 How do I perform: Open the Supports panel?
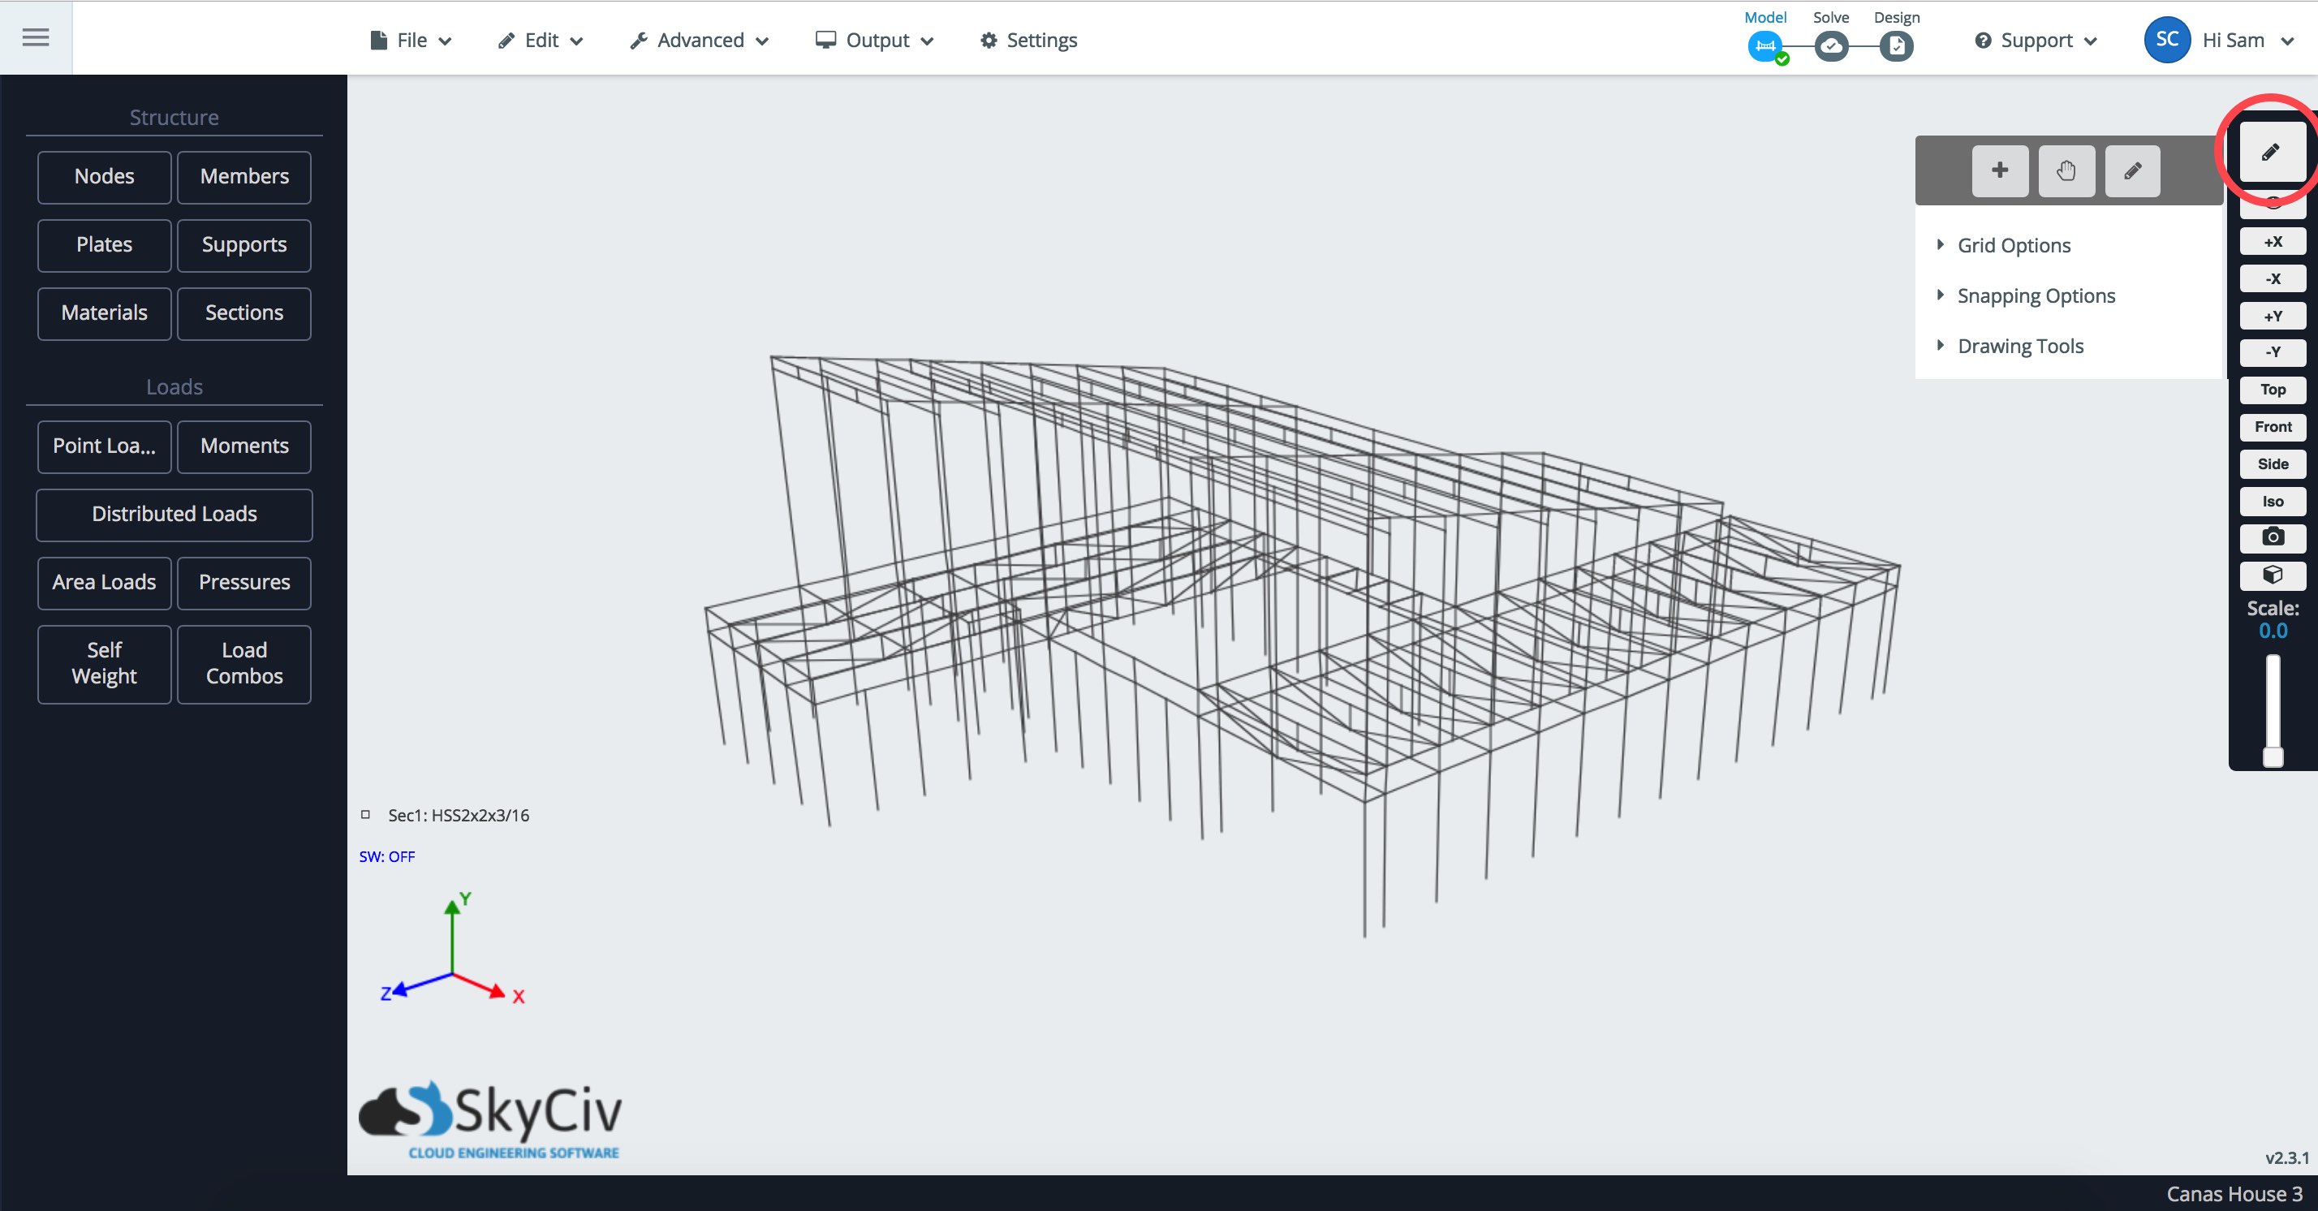tap(243, 245)
